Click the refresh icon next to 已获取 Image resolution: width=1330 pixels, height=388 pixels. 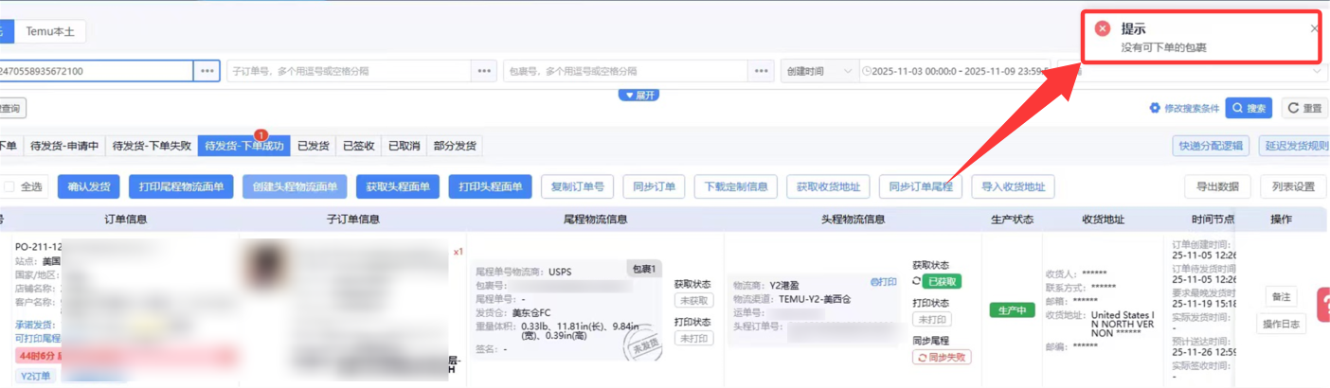coord(917,282)
